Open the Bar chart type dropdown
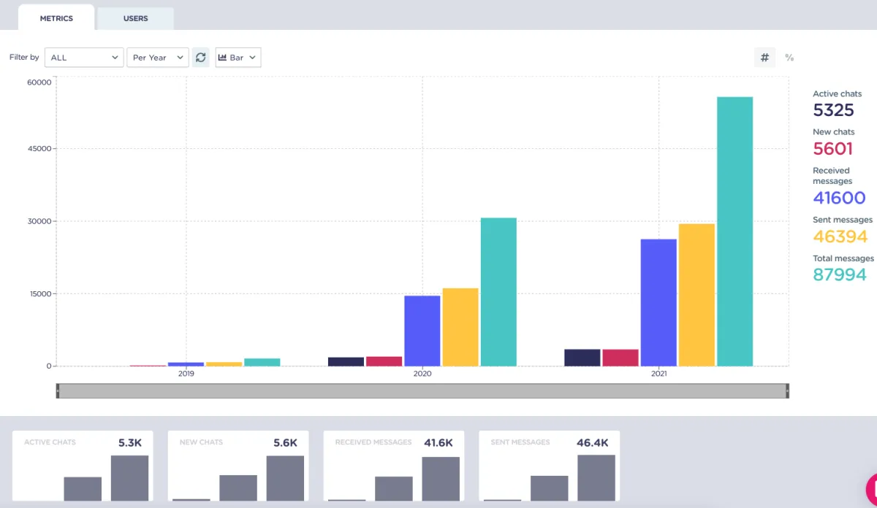This screenshot has height=508, width=877. click(238, 58)
